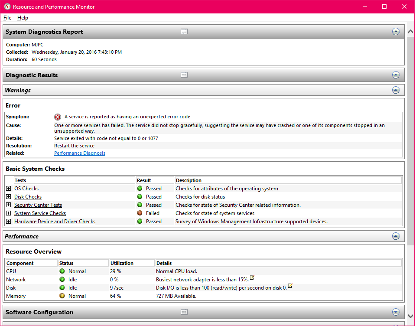The image size is (416, 326).
Task: Select the '9 /sec' disk utilization value
Action: pyautogui.click(x=117, y=288)
